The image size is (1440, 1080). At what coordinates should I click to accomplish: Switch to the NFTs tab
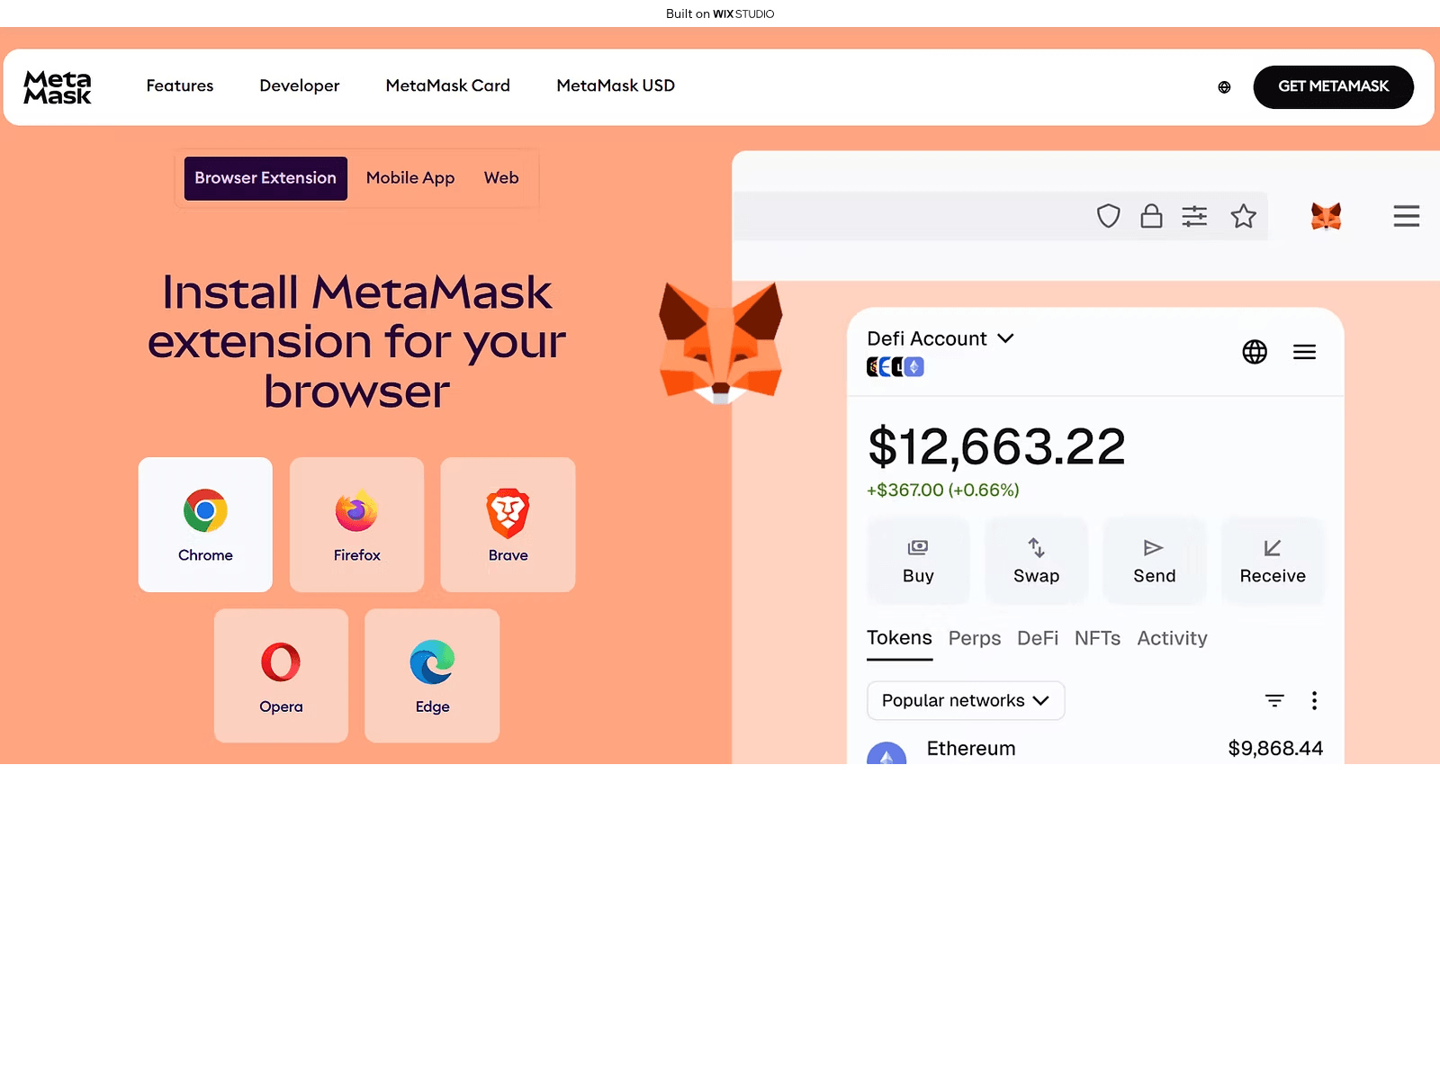coord(1097,638)
